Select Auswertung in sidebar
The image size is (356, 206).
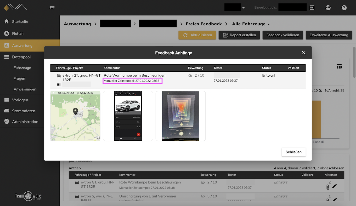click(30, 45)
